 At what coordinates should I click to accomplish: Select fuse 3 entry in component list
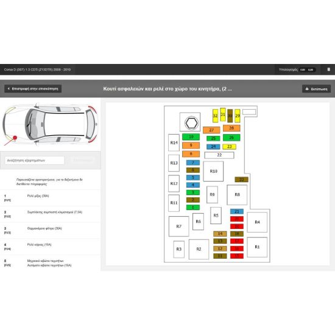point(50,230)
